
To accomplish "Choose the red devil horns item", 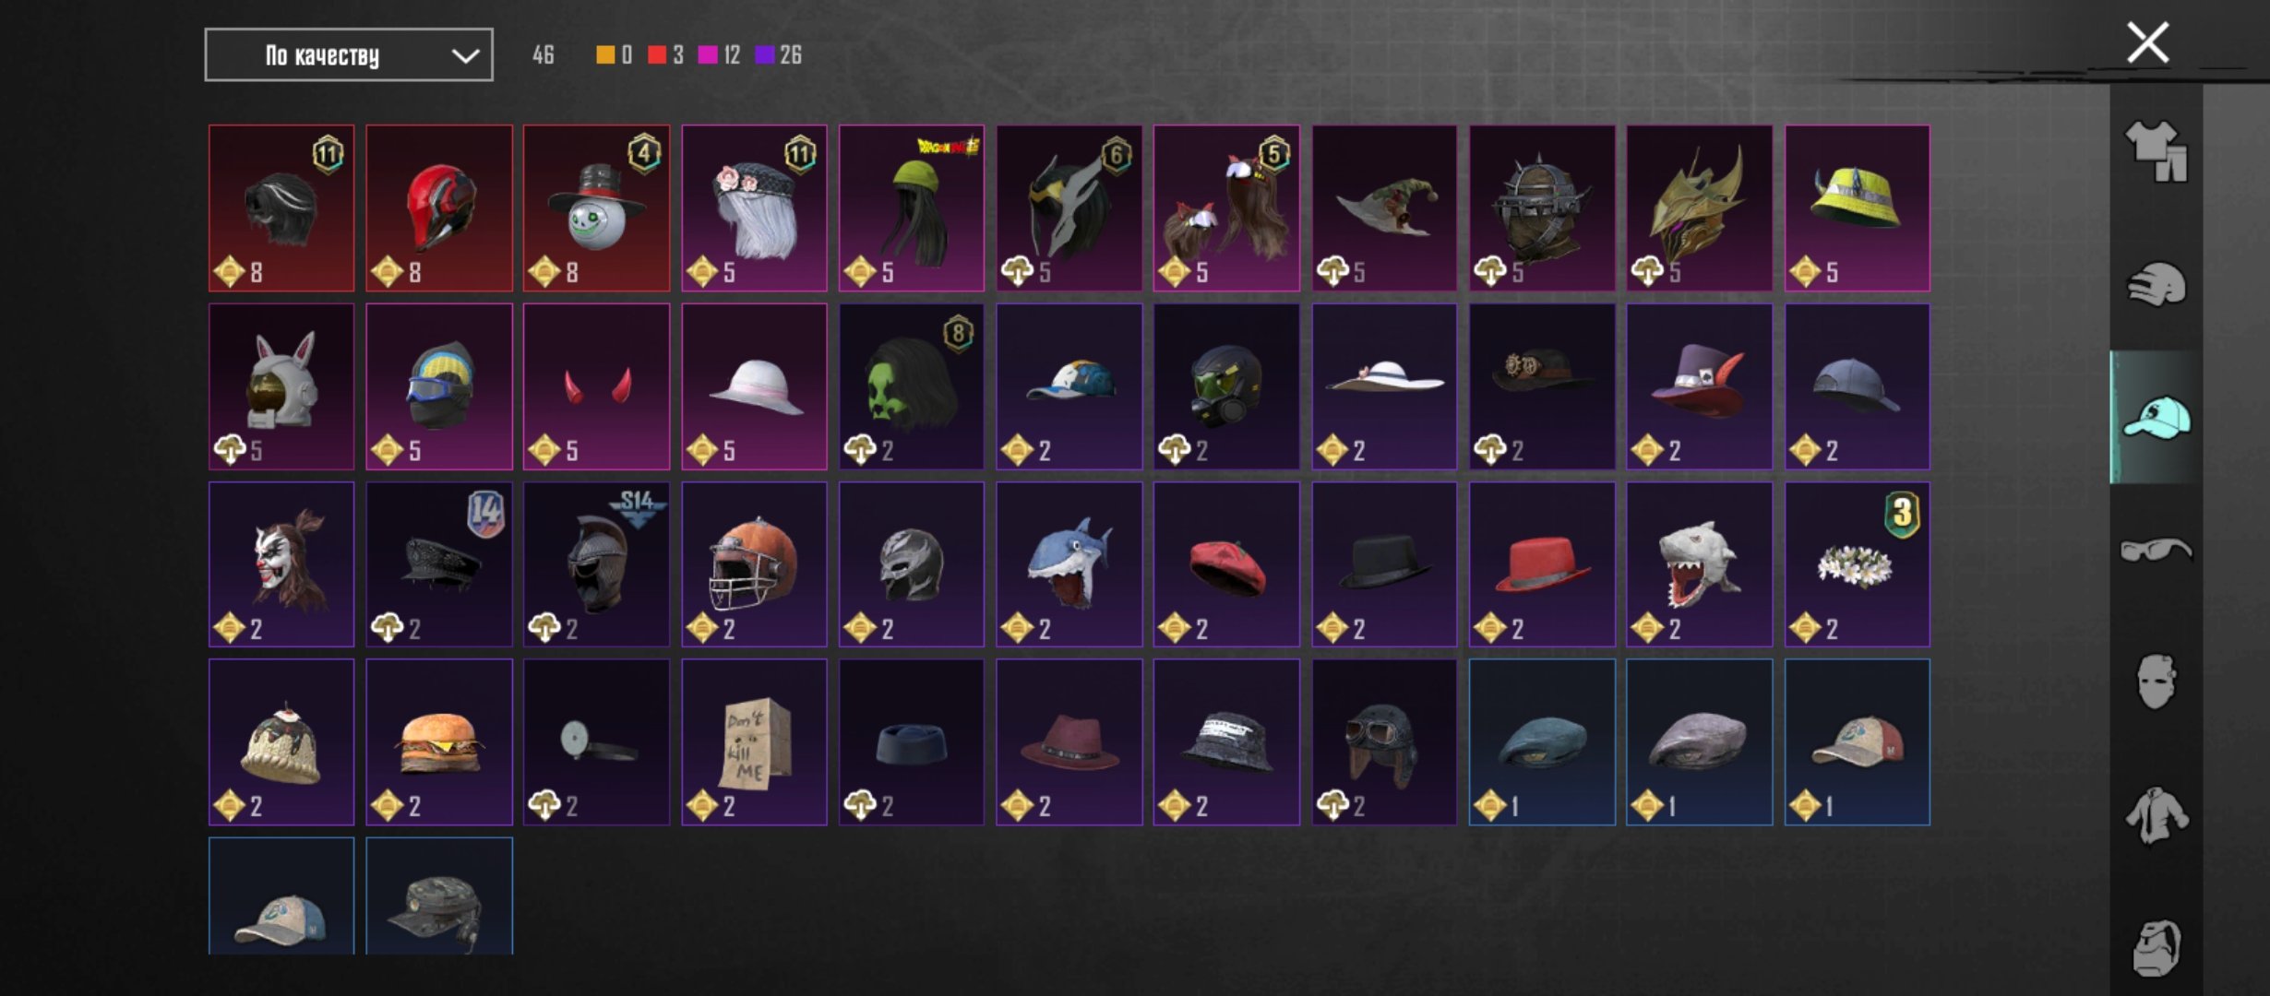I will tap(596, 386).
